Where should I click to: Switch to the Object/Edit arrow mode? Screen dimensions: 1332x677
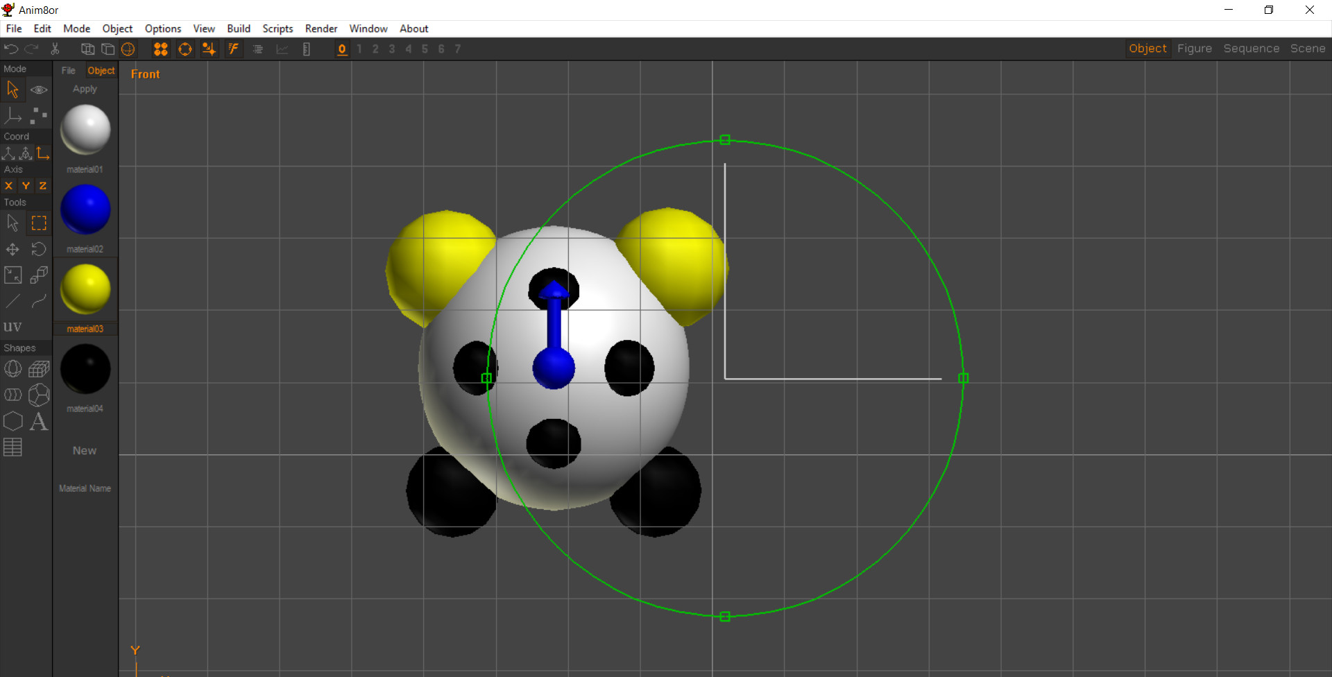[12, 89]
